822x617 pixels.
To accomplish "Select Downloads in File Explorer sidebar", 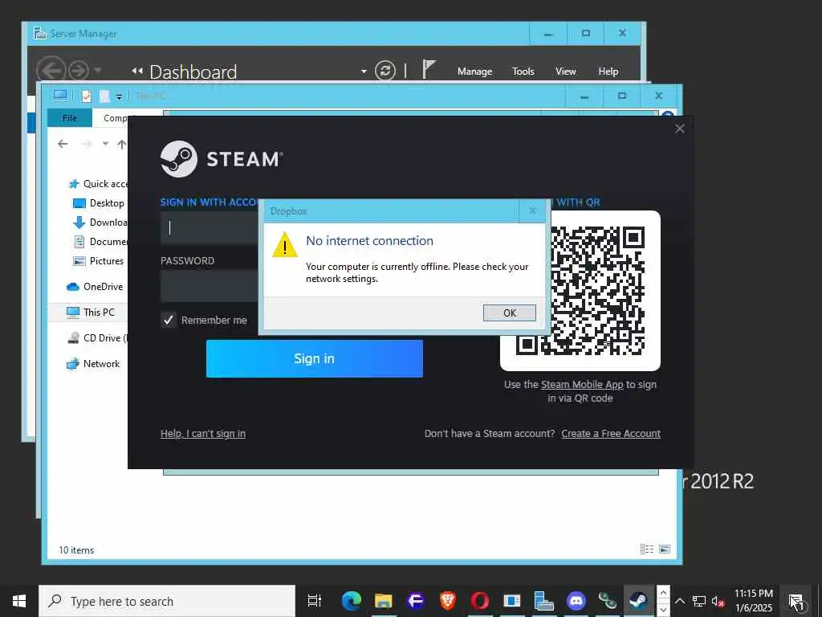I will pyautogui.click(x=100, y=223).
